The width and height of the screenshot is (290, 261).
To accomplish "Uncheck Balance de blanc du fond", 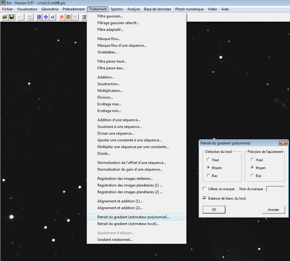I will pyautogui.click(x=205, y=198).
